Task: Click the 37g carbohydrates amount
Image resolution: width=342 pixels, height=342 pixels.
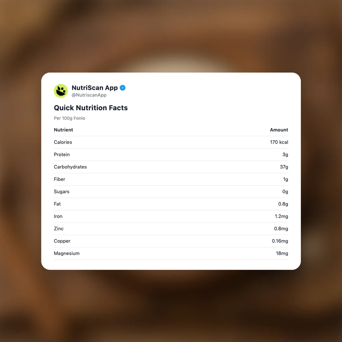Action: pos(284,167)
